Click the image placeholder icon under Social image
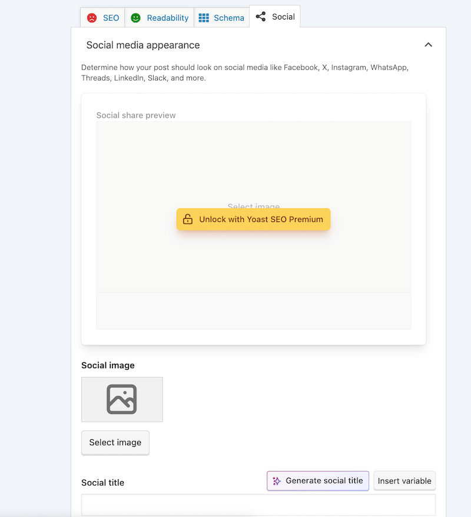Viewport: 471px width, 517px height. (x=122, y=399)
